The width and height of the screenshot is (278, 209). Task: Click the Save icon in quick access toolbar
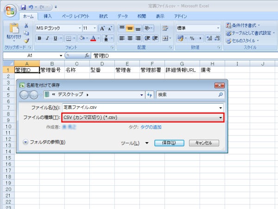click(x=24, y=7)
